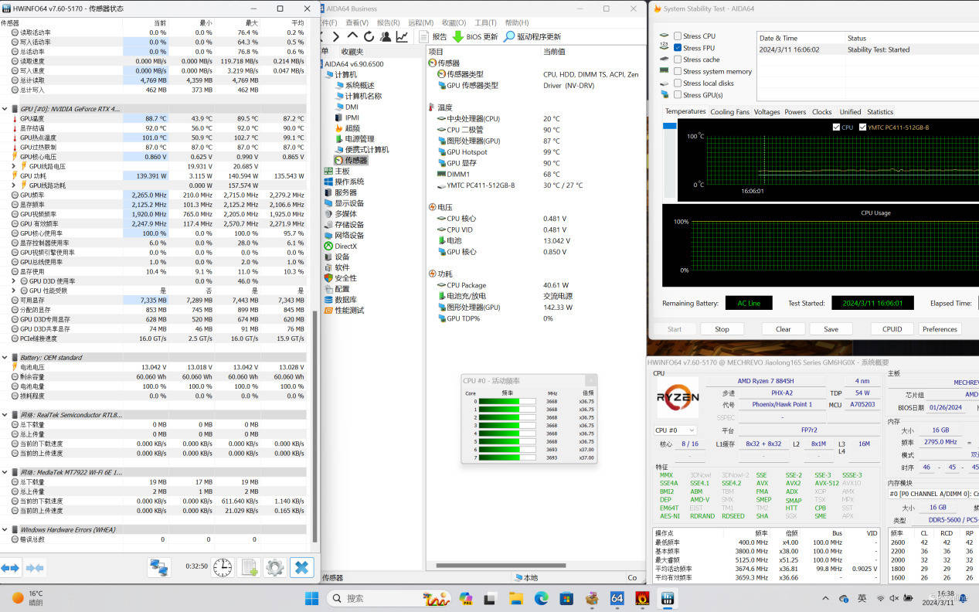Viewport: 979px width, 612px height.
Task: Click 驱动程序更新 magnifier icon
Action: pyautogui.click(x=508, y=36)
